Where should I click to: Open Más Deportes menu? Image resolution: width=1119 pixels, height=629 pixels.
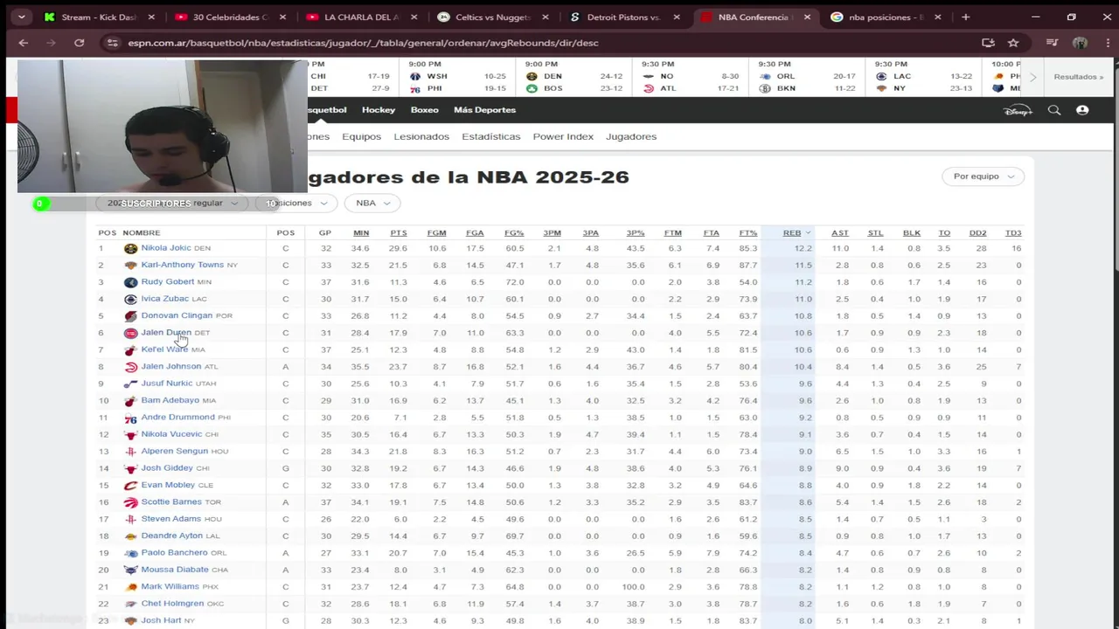point(484,110)
